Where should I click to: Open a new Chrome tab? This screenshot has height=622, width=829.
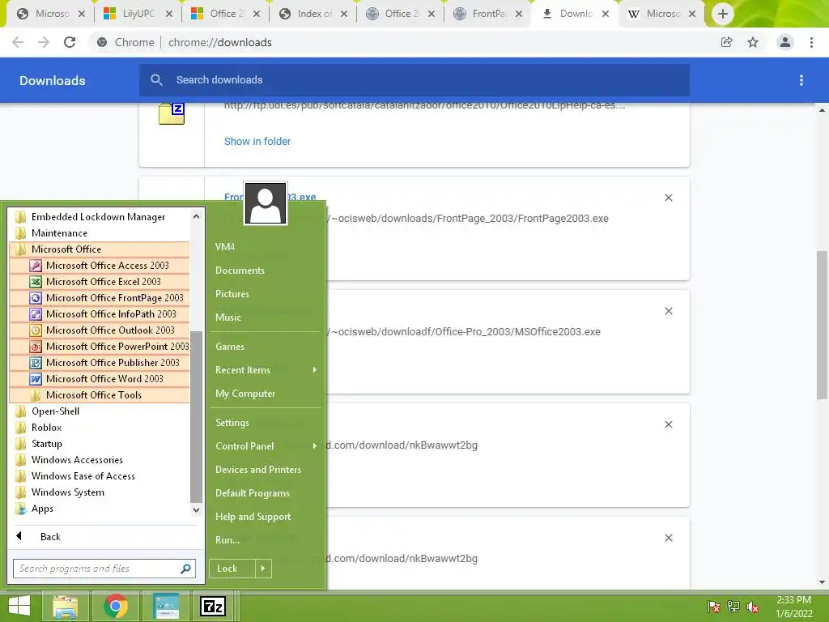pyautogui.click(x=723, y=14)
